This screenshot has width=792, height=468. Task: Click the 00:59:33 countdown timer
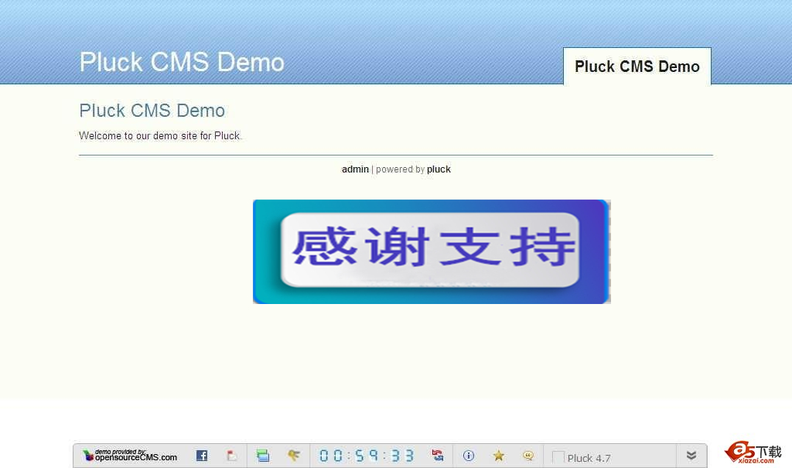(367, 456)
